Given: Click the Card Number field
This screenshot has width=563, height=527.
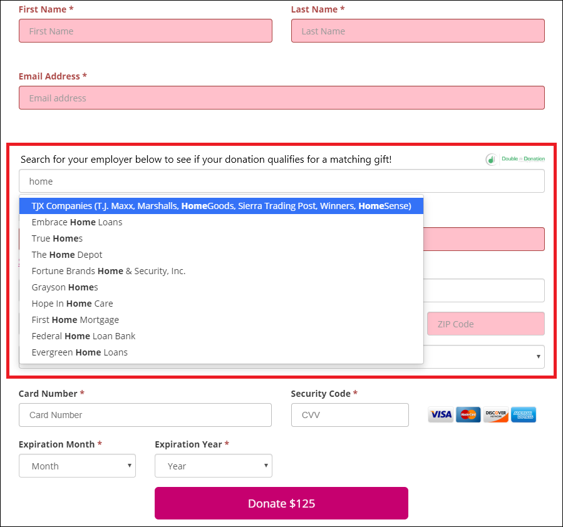Looking at the screenshot, I should (145, 415).
